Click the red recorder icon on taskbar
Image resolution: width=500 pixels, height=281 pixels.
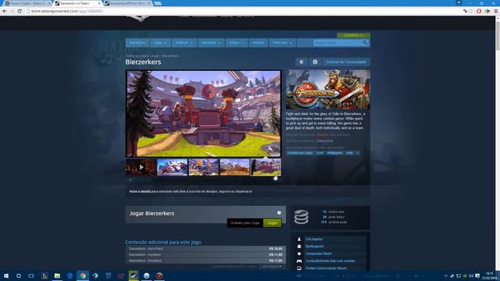pos(159,276)
